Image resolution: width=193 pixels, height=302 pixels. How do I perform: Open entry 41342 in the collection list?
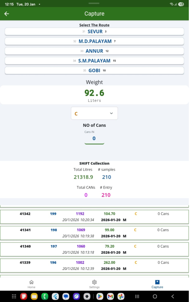pyautogui.click(x=94, y=216)
